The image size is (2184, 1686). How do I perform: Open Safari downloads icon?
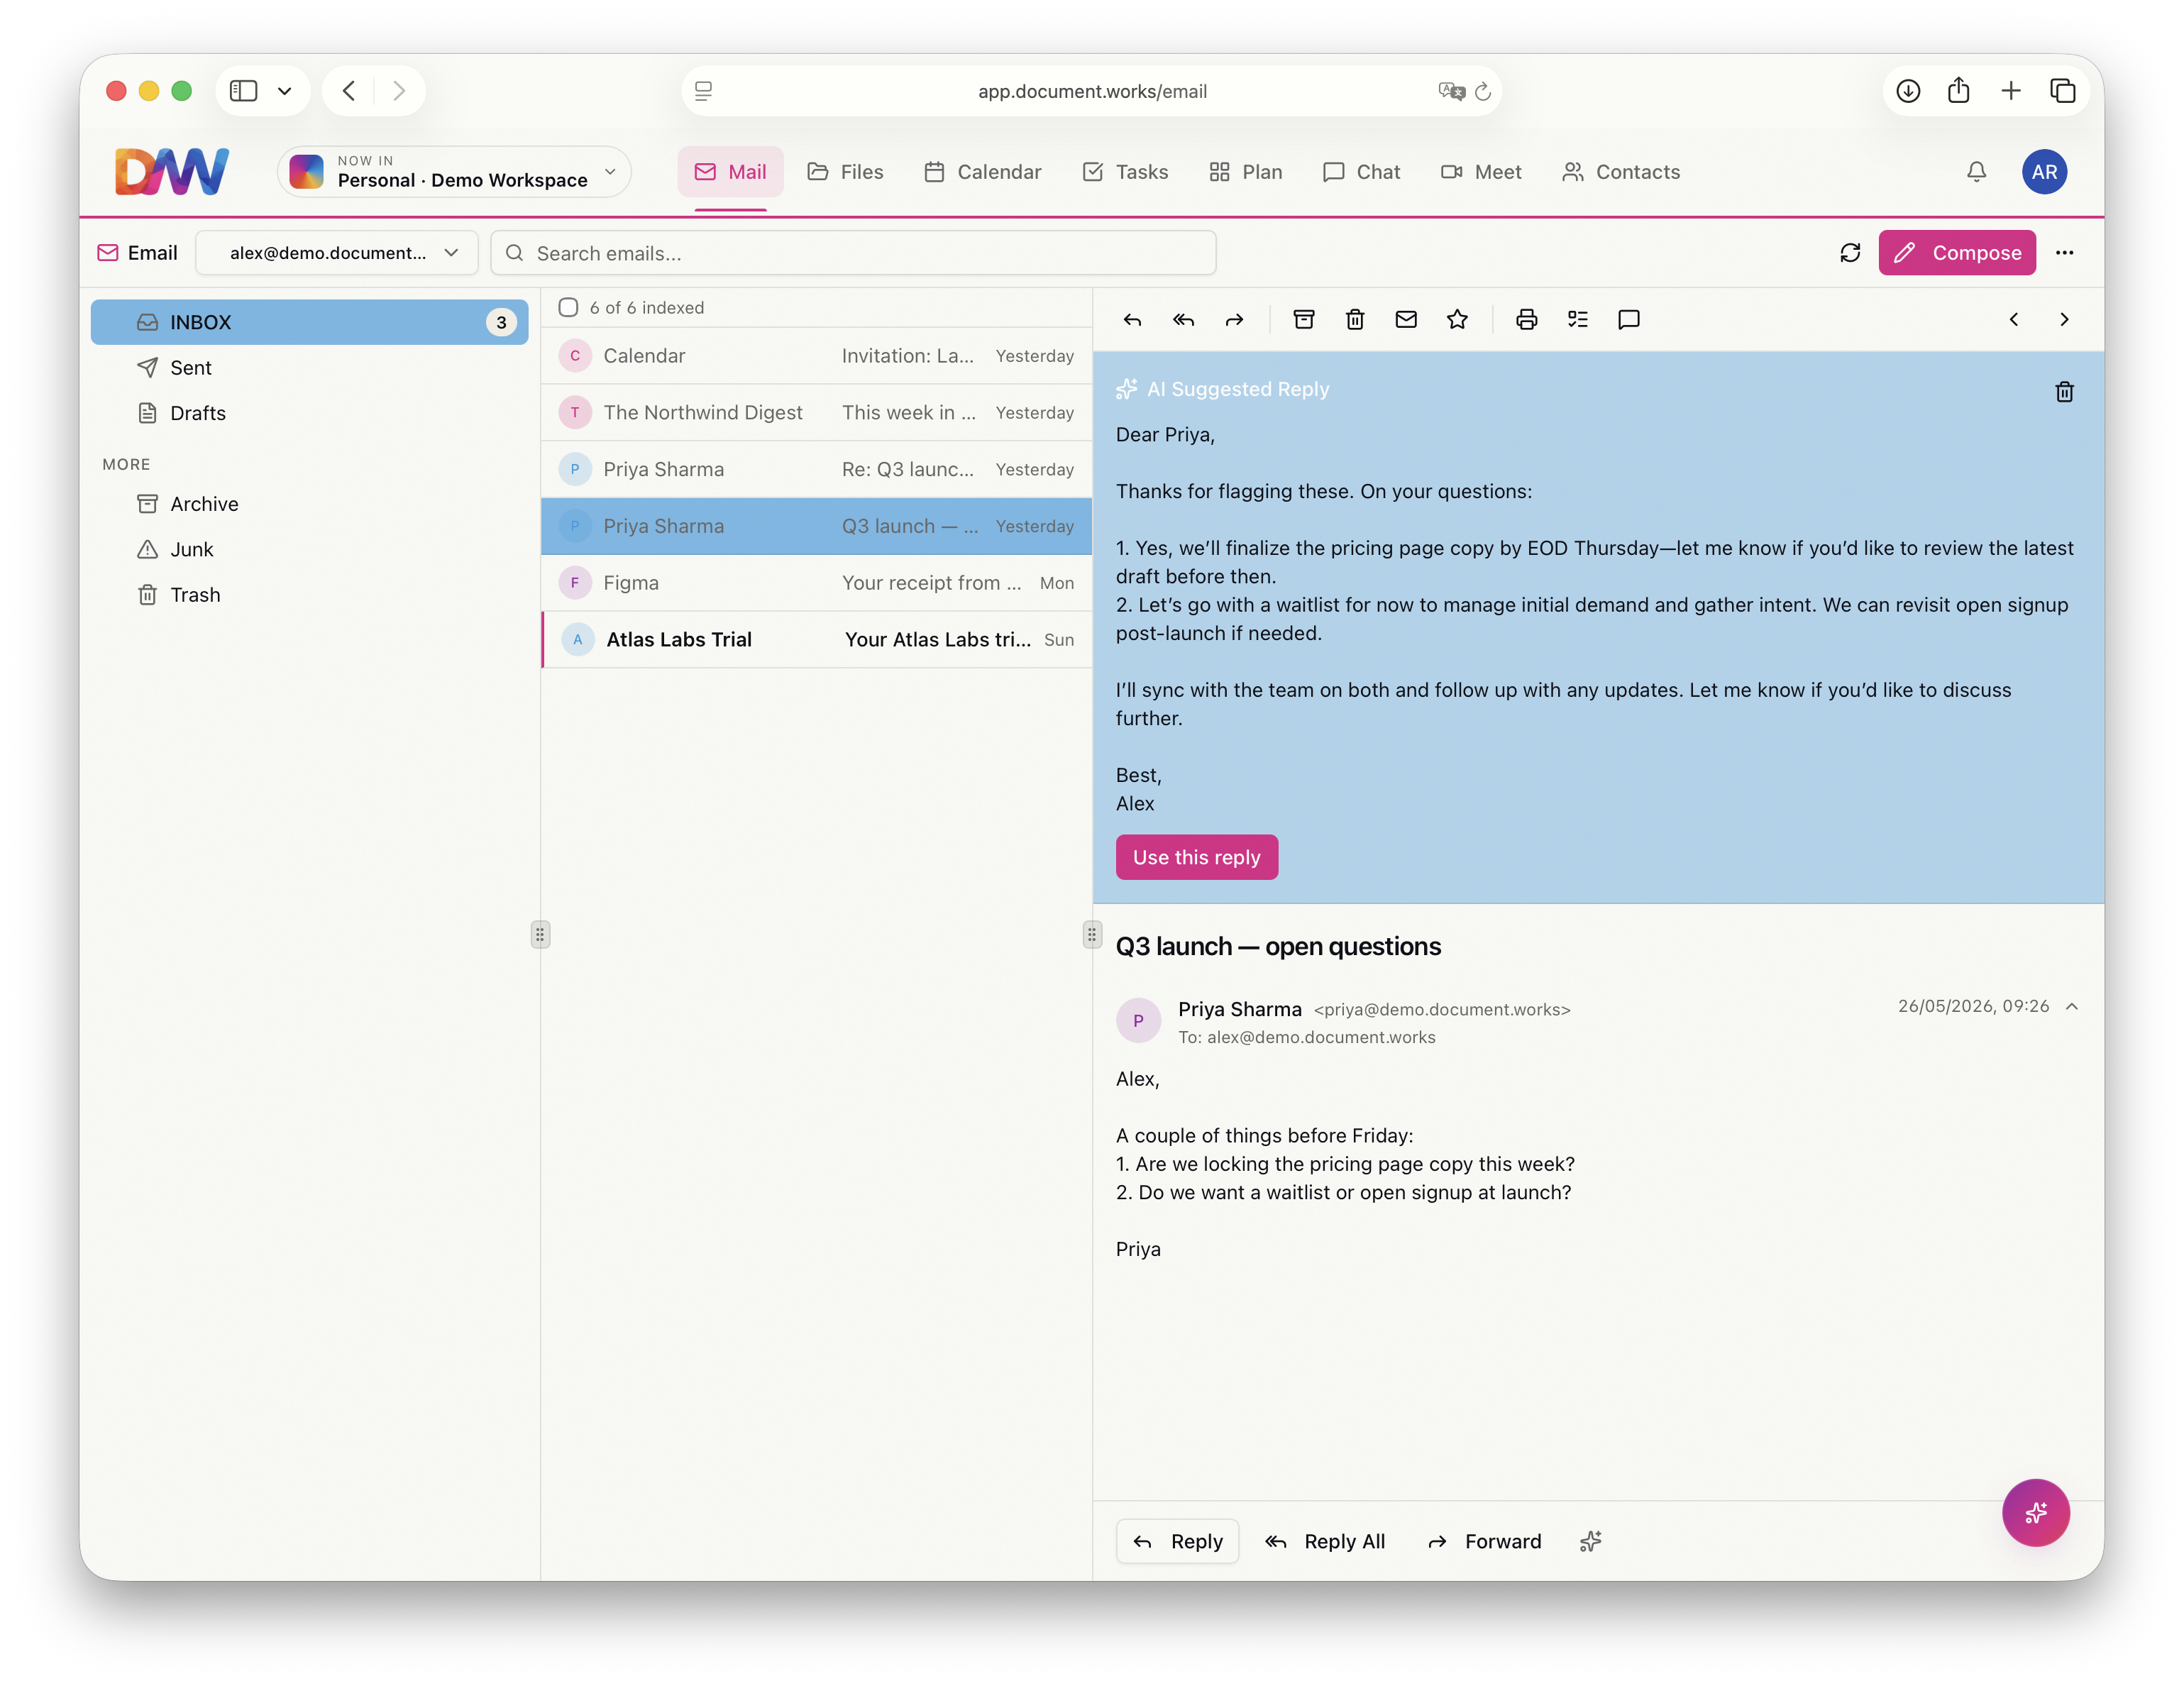pyautogui.click(x=1908, y=91)
